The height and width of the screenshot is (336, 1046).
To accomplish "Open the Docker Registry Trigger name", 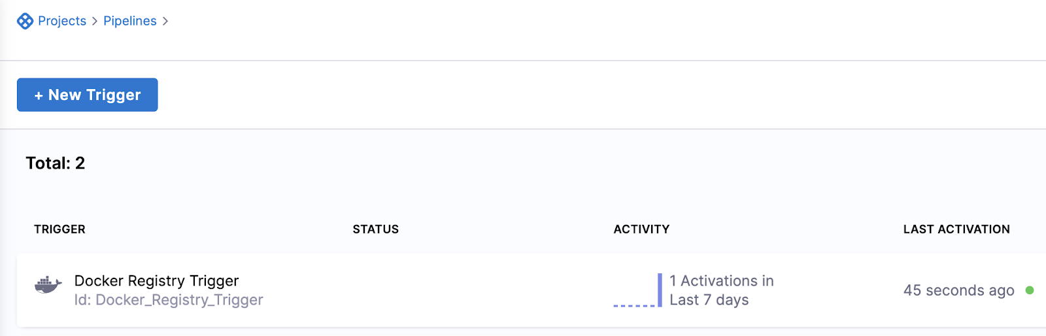I will [156, 280].
